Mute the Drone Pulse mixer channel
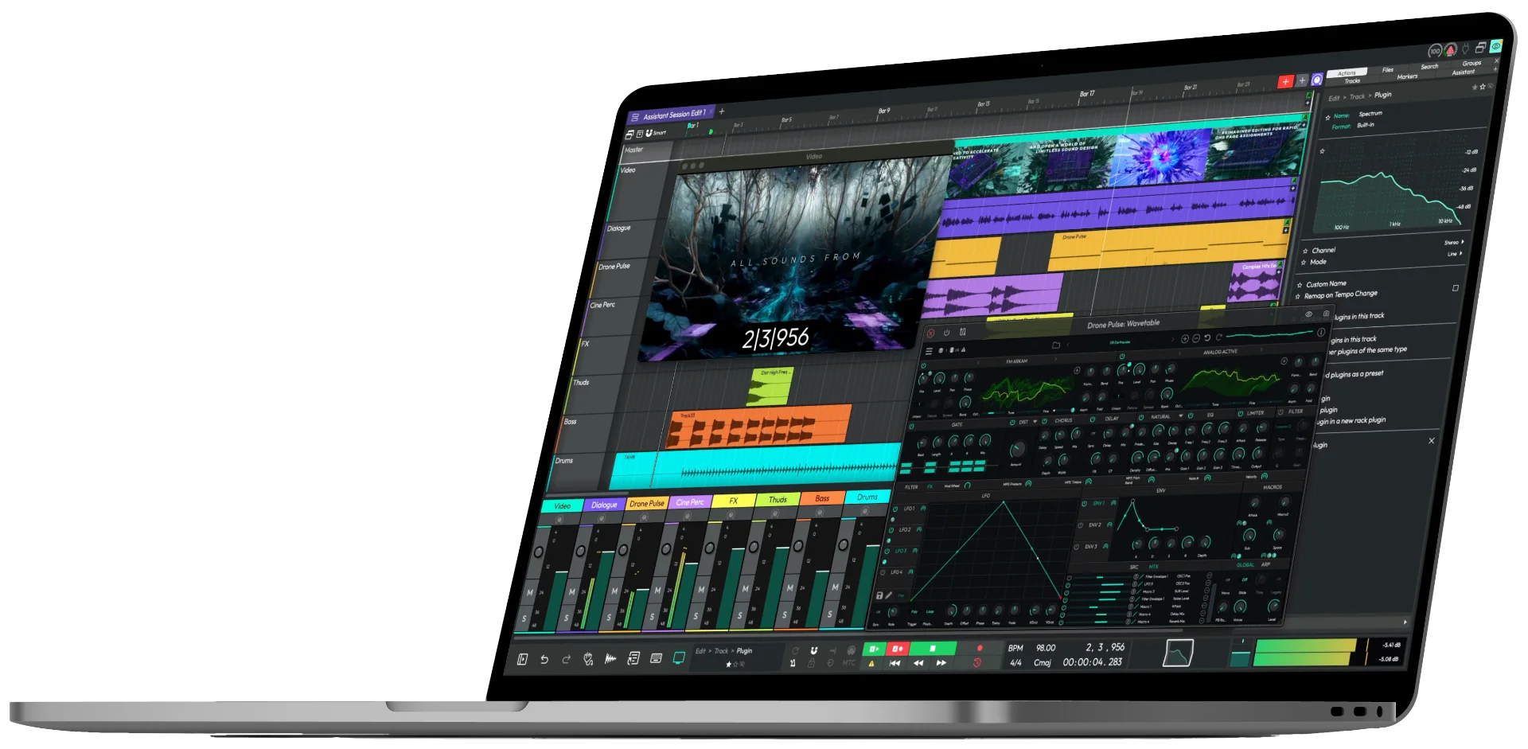 (x=614, y=591)
